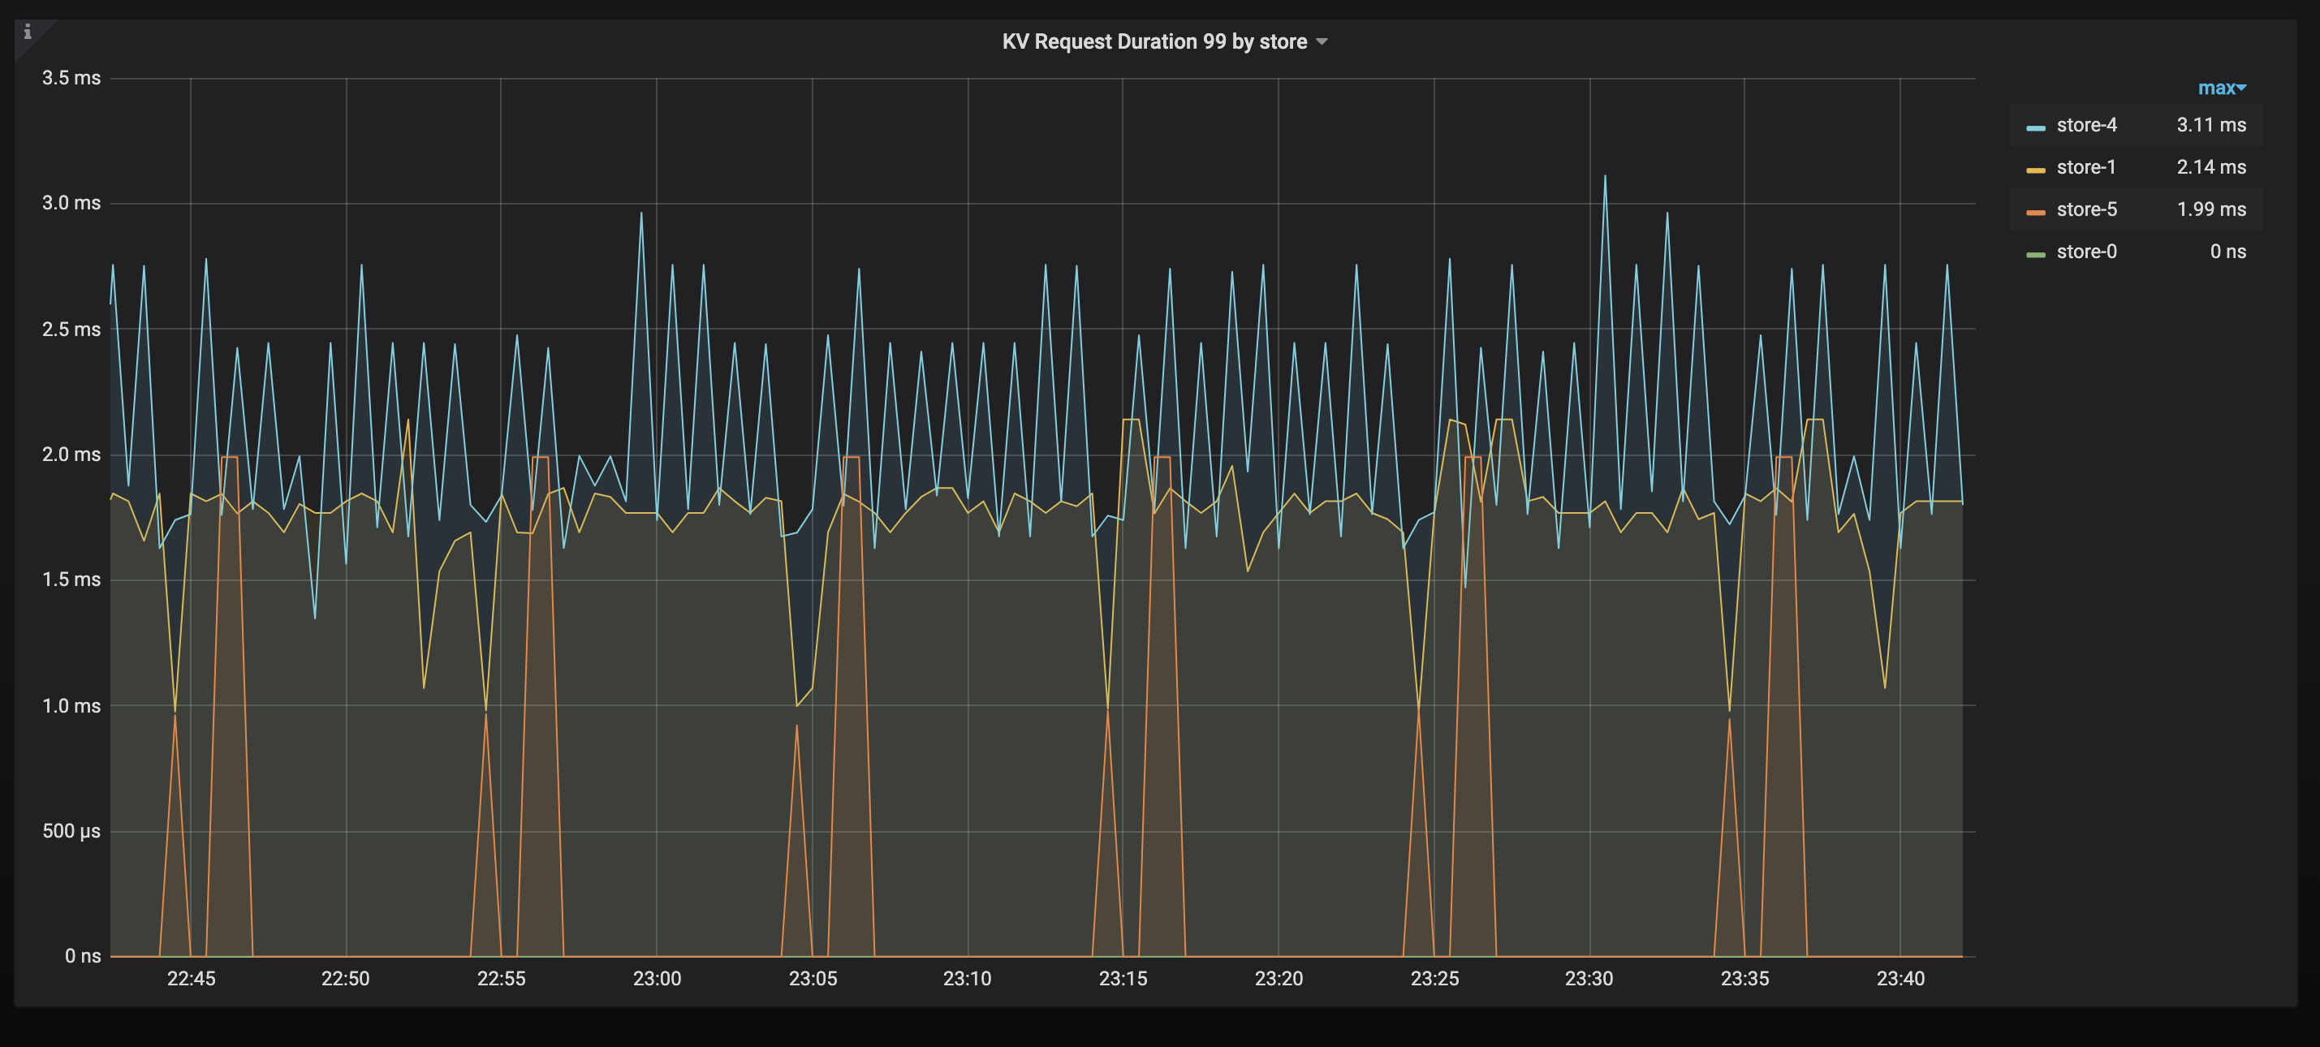
Task: Click the 2.0 ms y-axis label
Action: pos(71,455)
